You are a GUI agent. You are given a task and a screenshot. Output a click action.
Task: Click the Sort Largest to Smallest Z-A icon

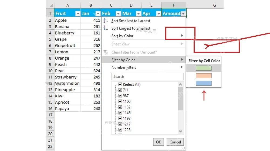[106, 28]
